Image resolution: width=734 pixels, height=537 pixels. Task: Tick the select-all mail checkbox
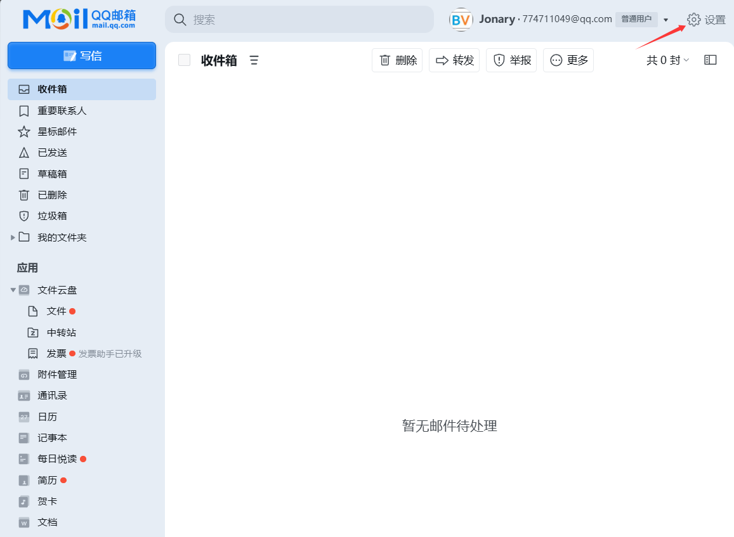coord(185,60)
